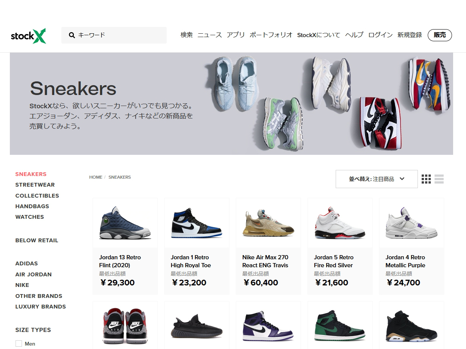466x349 pixels.
Task: Click the 販売 sell button
Action: 440,35
